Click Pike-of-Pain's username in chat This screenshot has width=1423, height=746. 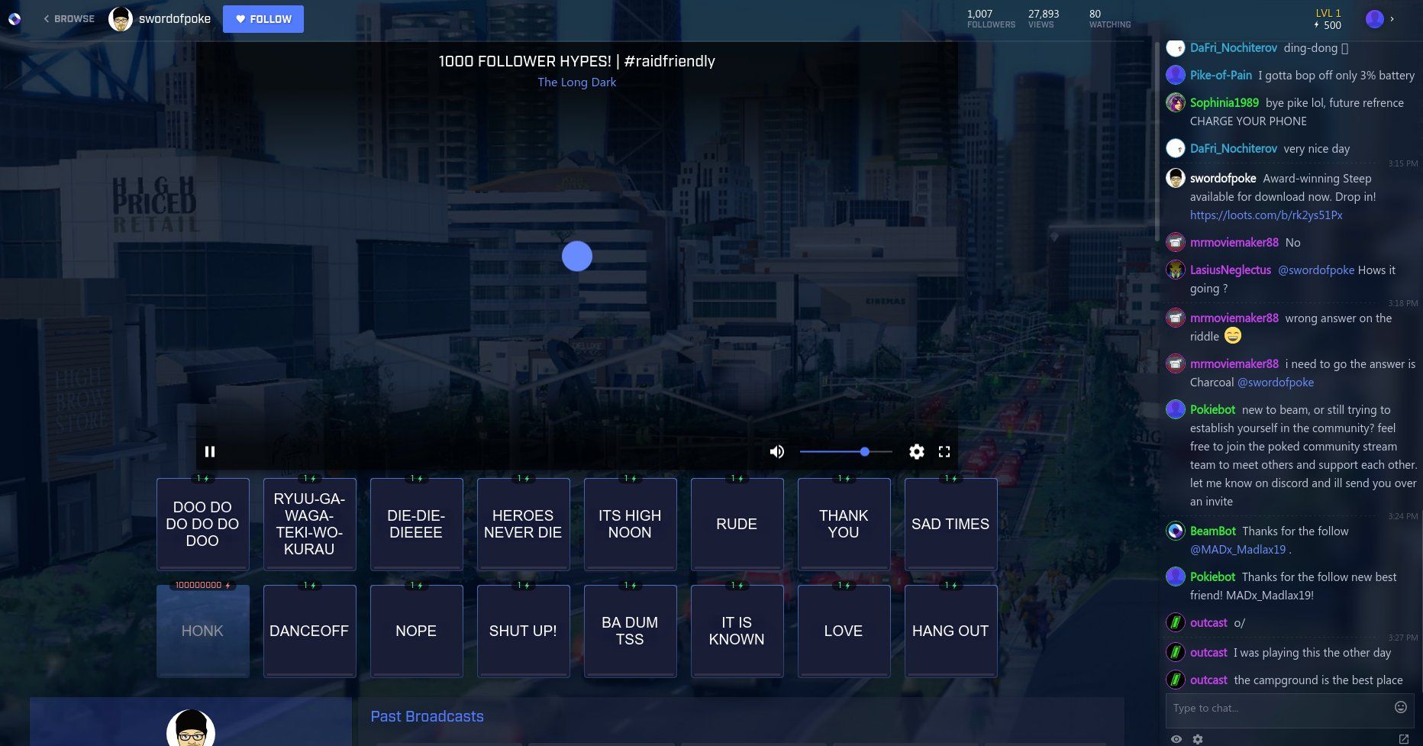click(x=1221, y=75)
